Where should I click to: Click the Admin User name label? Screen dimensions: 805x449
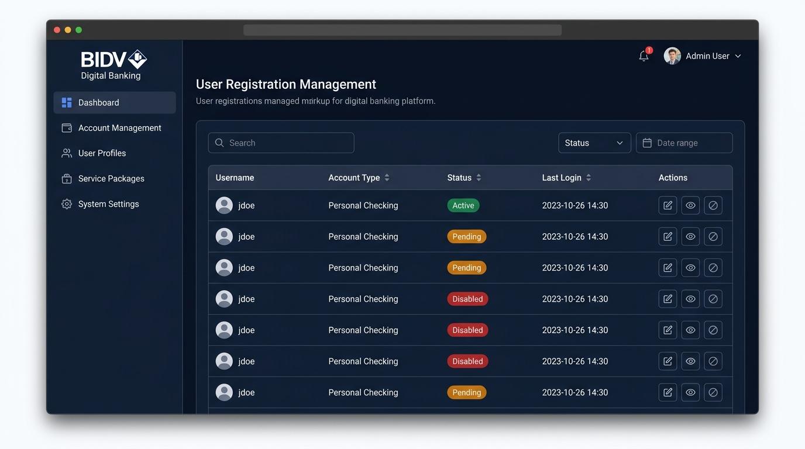[707, 56]
